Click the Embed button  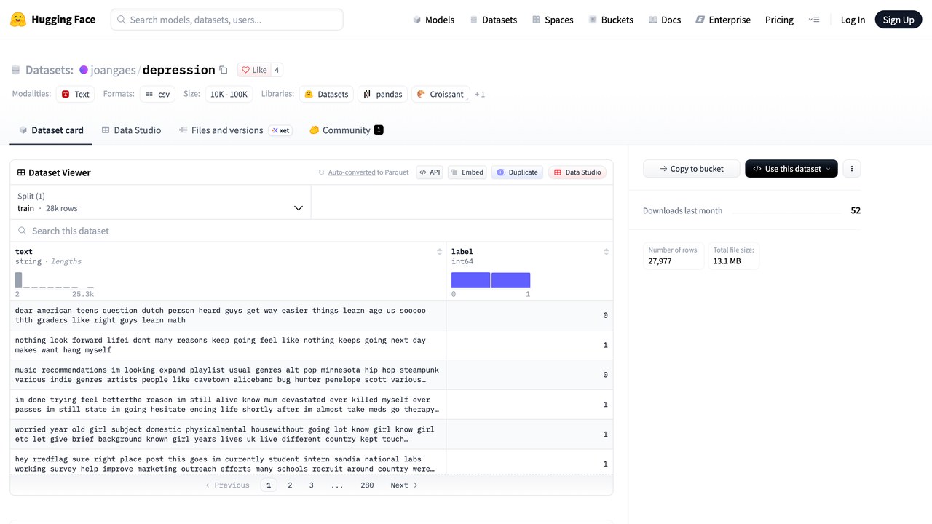click(x=467, y=172)
